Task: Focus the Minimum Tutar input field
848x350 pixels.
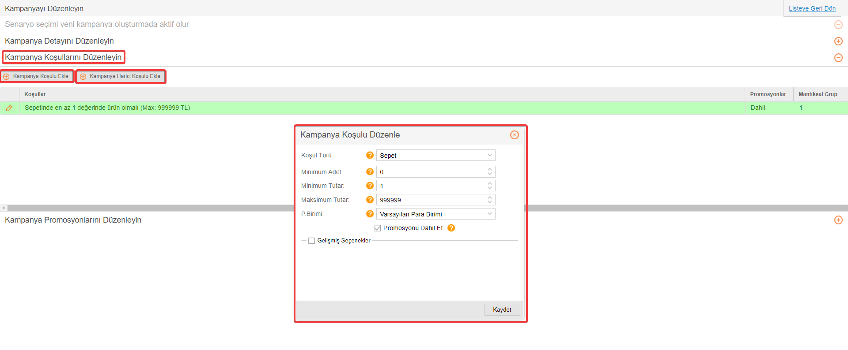Action: (431, 186)
